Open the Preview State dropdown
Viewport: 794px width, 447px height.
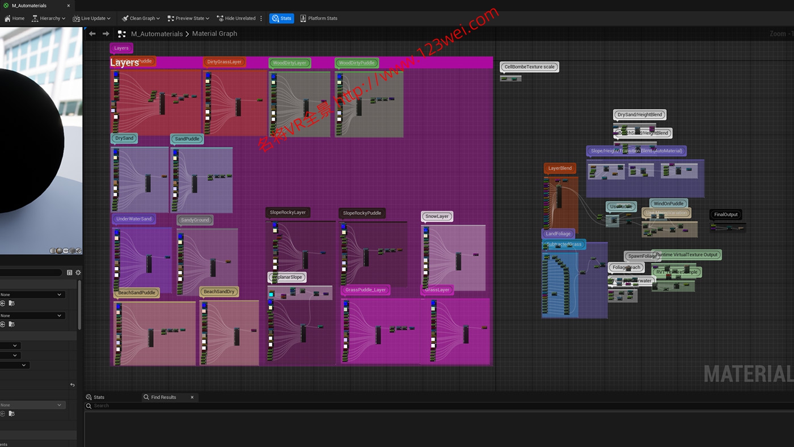click(188, 18)
